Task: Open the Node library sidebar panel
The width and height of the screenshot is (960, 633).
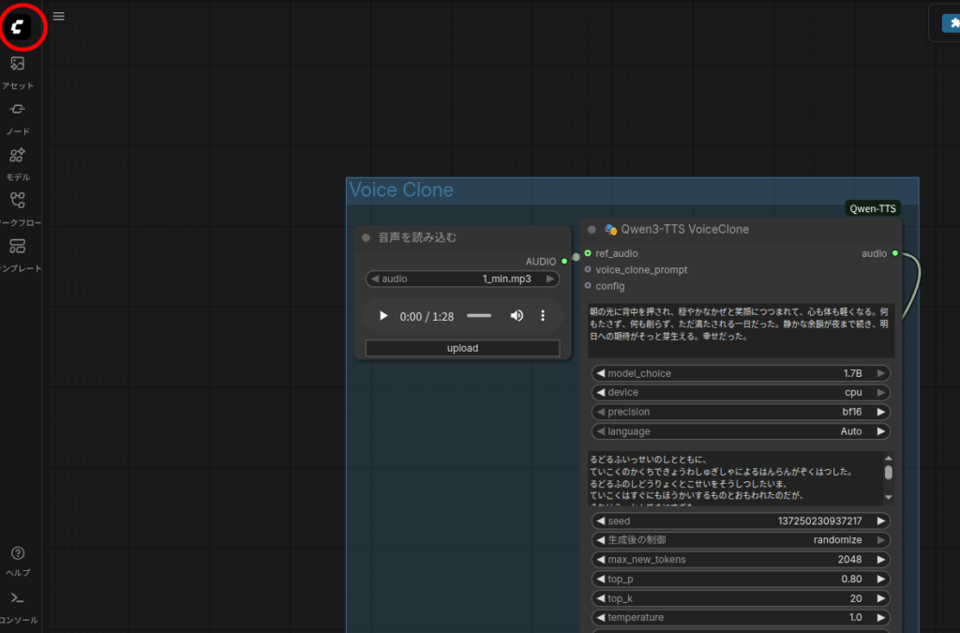Action: pos(18,116)
